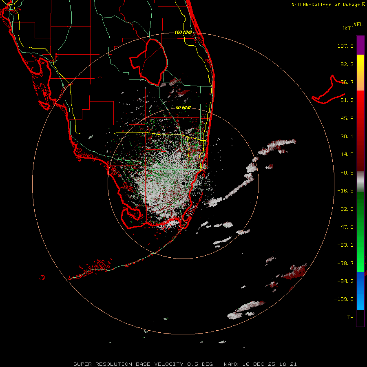
Task: Click inside the Lake Okeechobee outline
Action: click(x=152, y=62)
